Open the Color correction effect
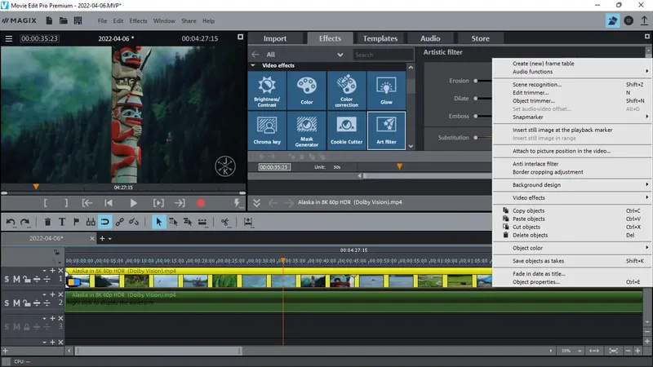This screenshot has height=367, width=653. [x=347, y=91]
